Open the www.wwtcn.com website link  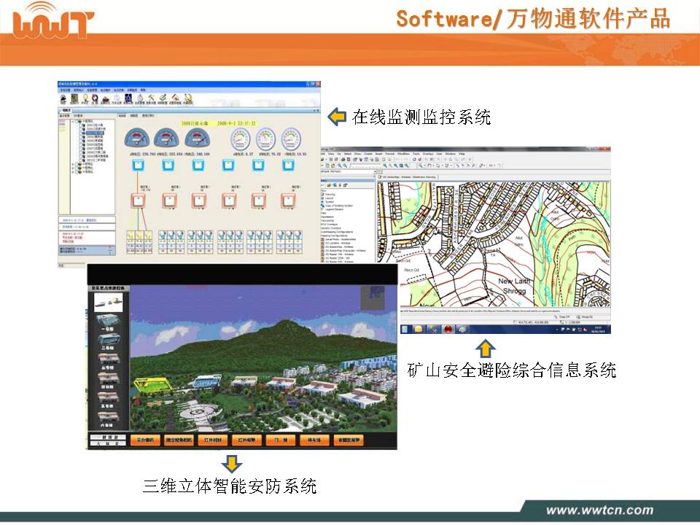[599, 509]
